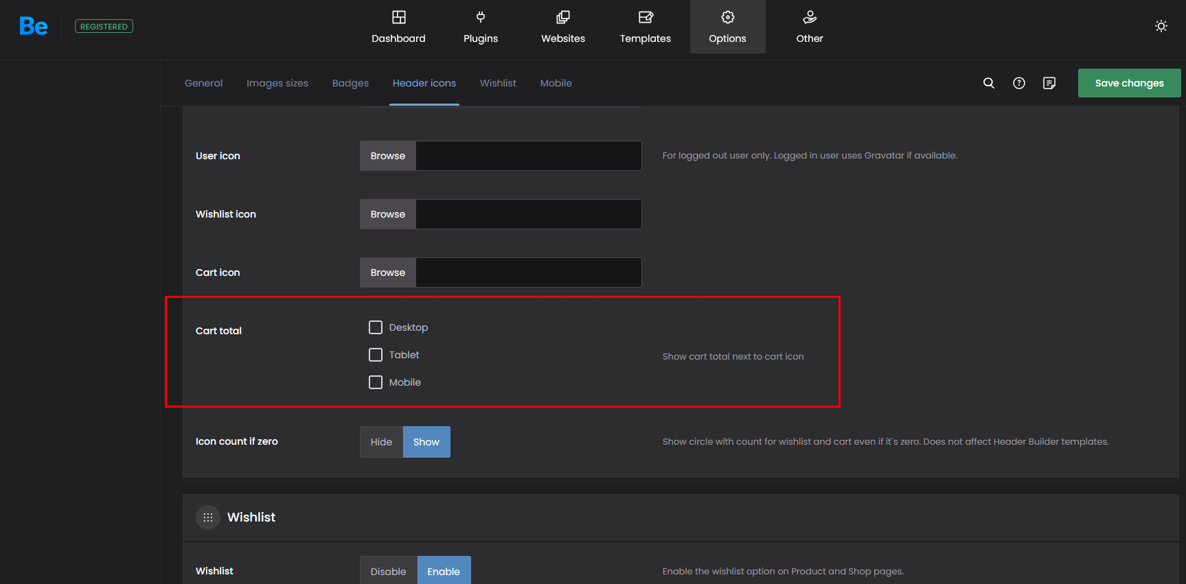Go to the Websites section
This screenshot has height=584, width=1186.
click(562, 27)
